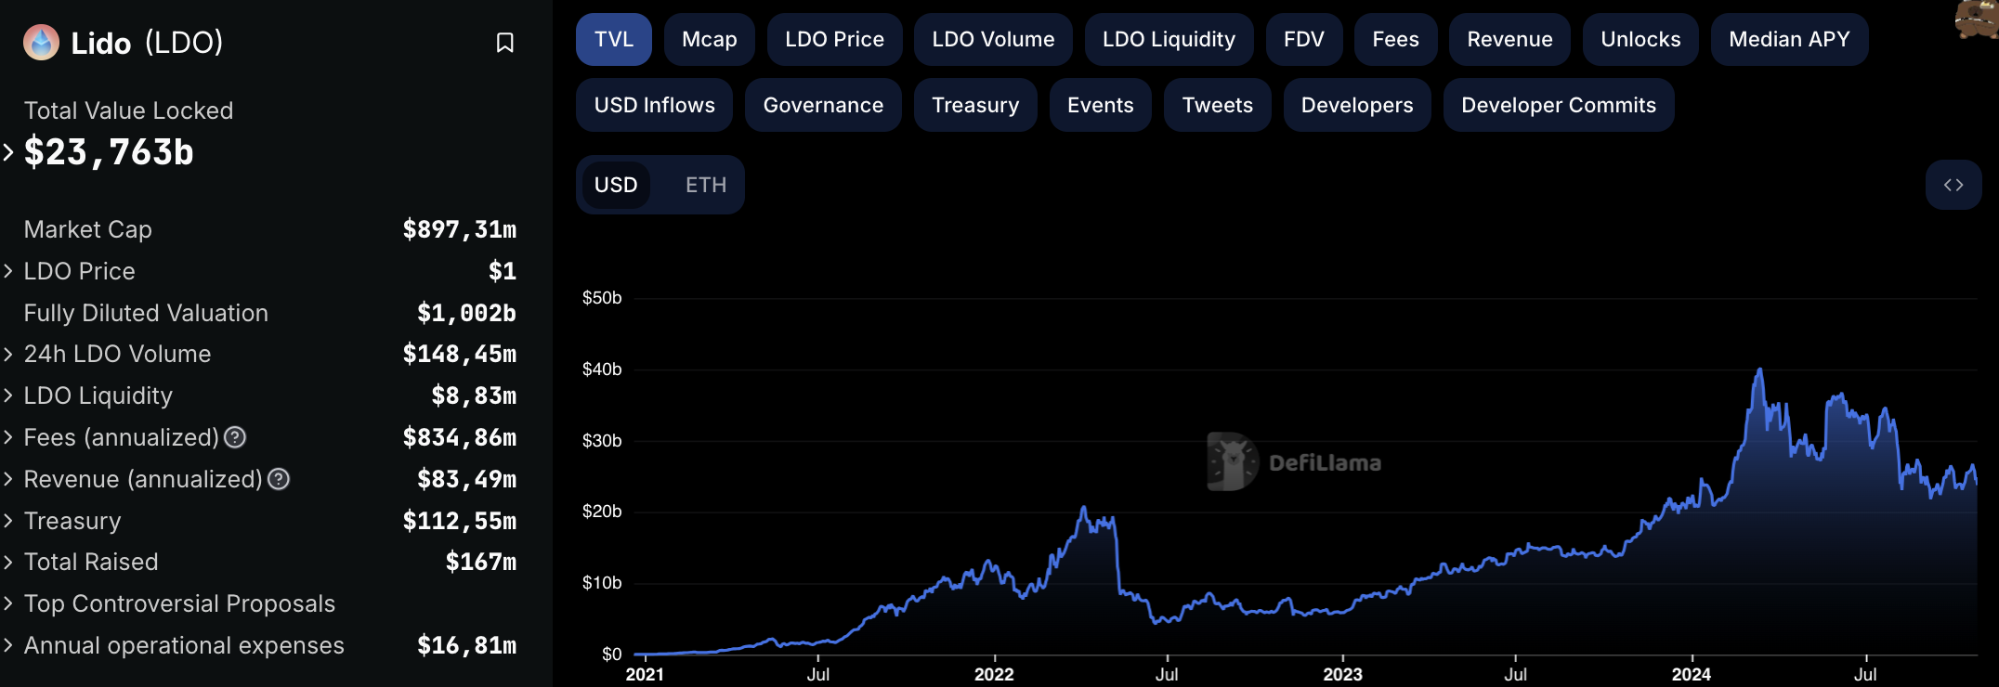Enable the USD Inflows chart metric
The image size is (1999, 687).
click(655, 105)
